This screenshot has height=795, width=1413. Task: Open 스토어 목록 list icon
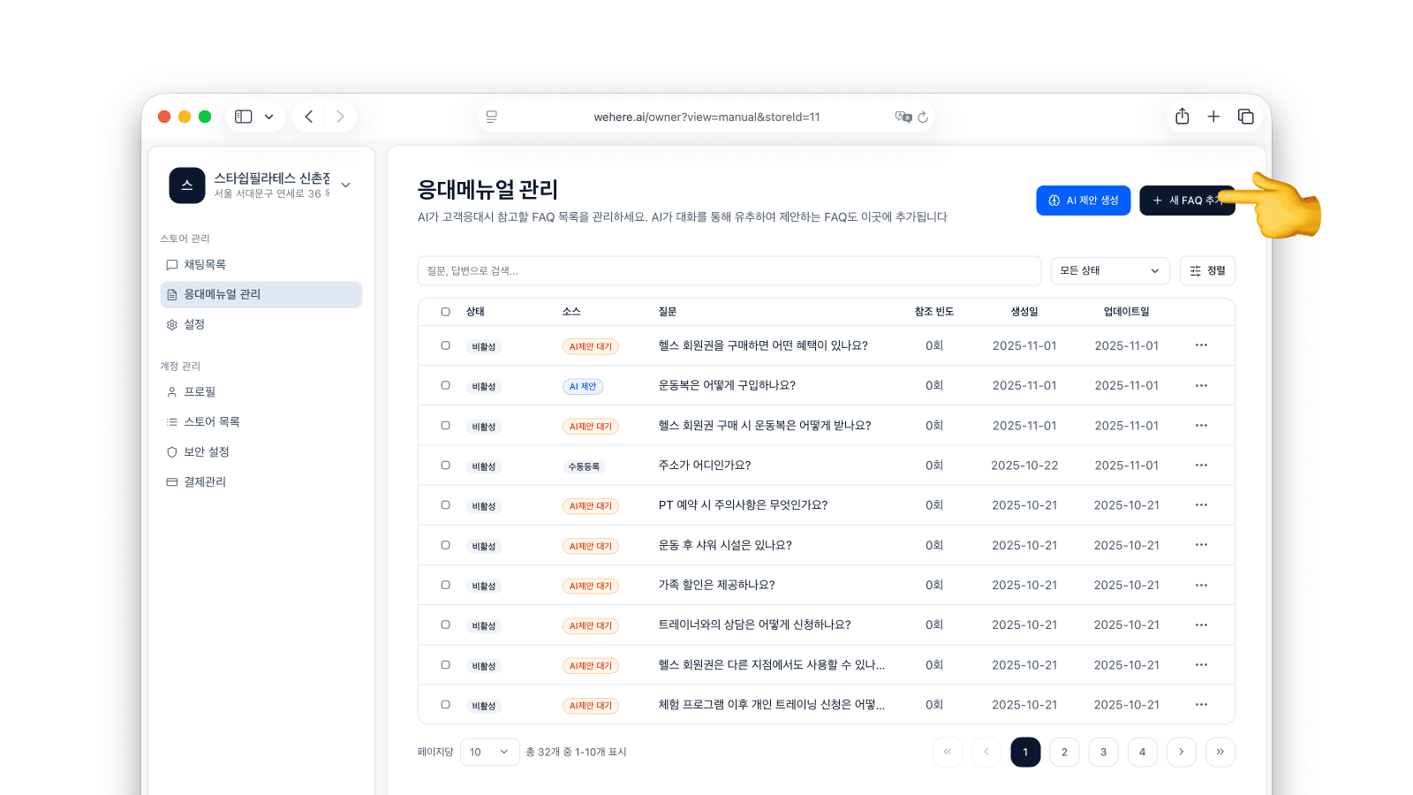[170, 421]
